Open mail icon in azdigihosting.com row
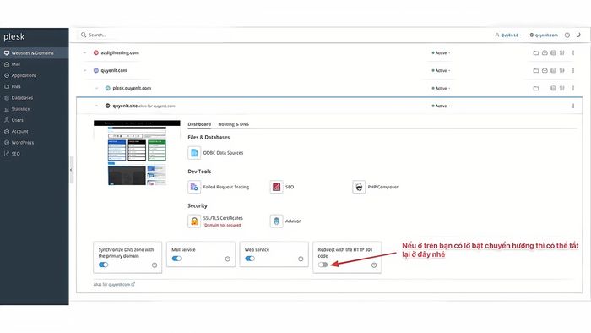 click(545, 52)
